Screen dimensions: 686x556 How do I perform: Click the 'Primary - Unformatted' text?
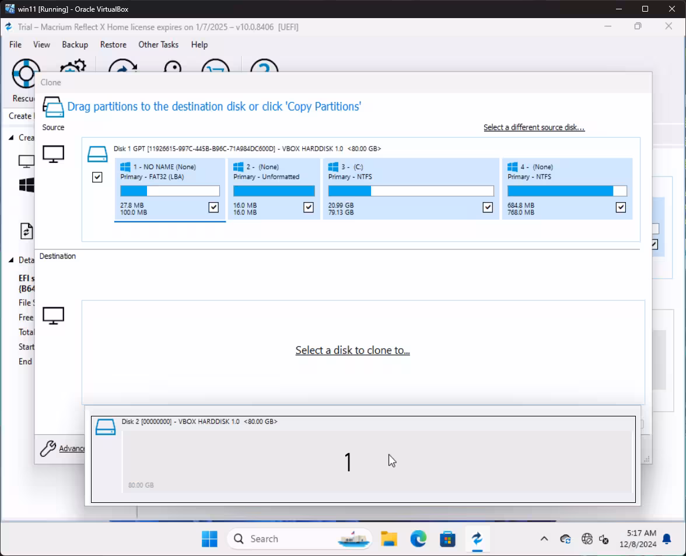coord(267,177)
